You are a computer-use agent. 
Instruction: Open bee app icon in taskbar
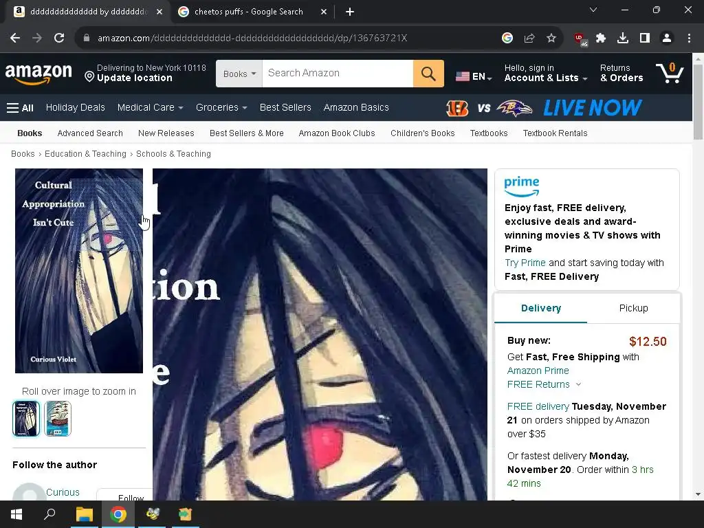pos(152,514)
